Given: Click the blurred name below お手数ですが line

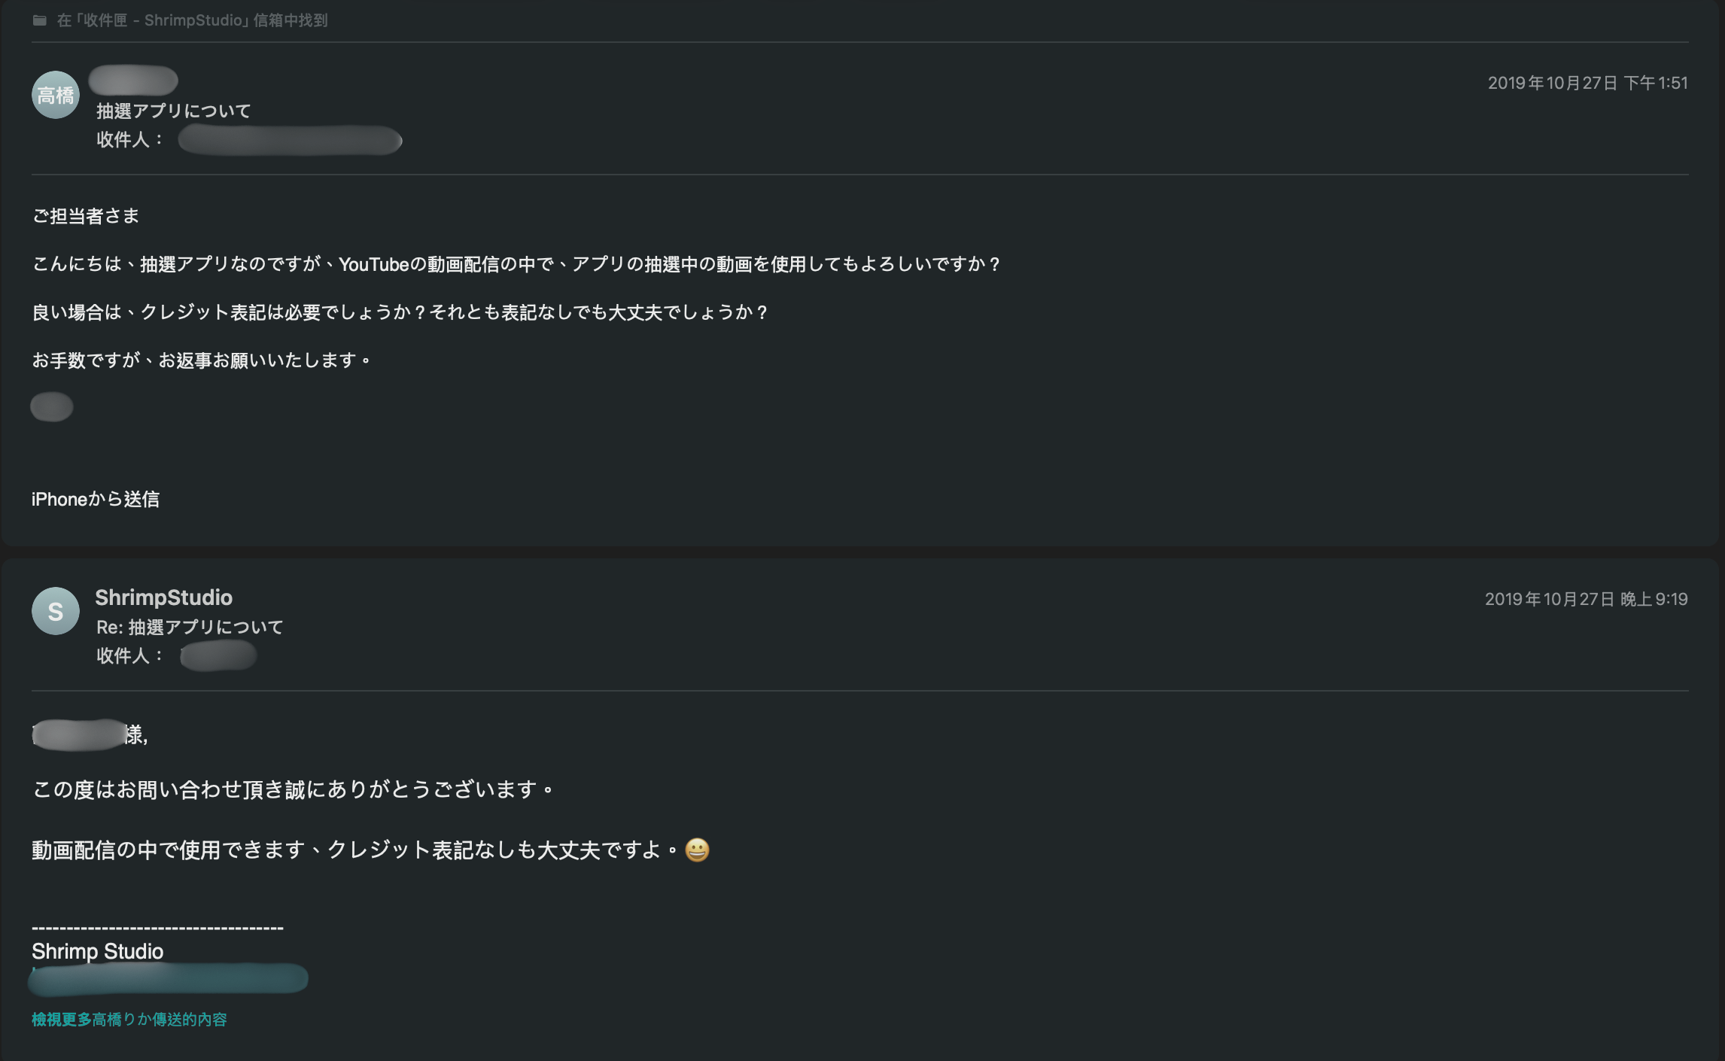Looking at the screenshot, I should pos(52,407).
